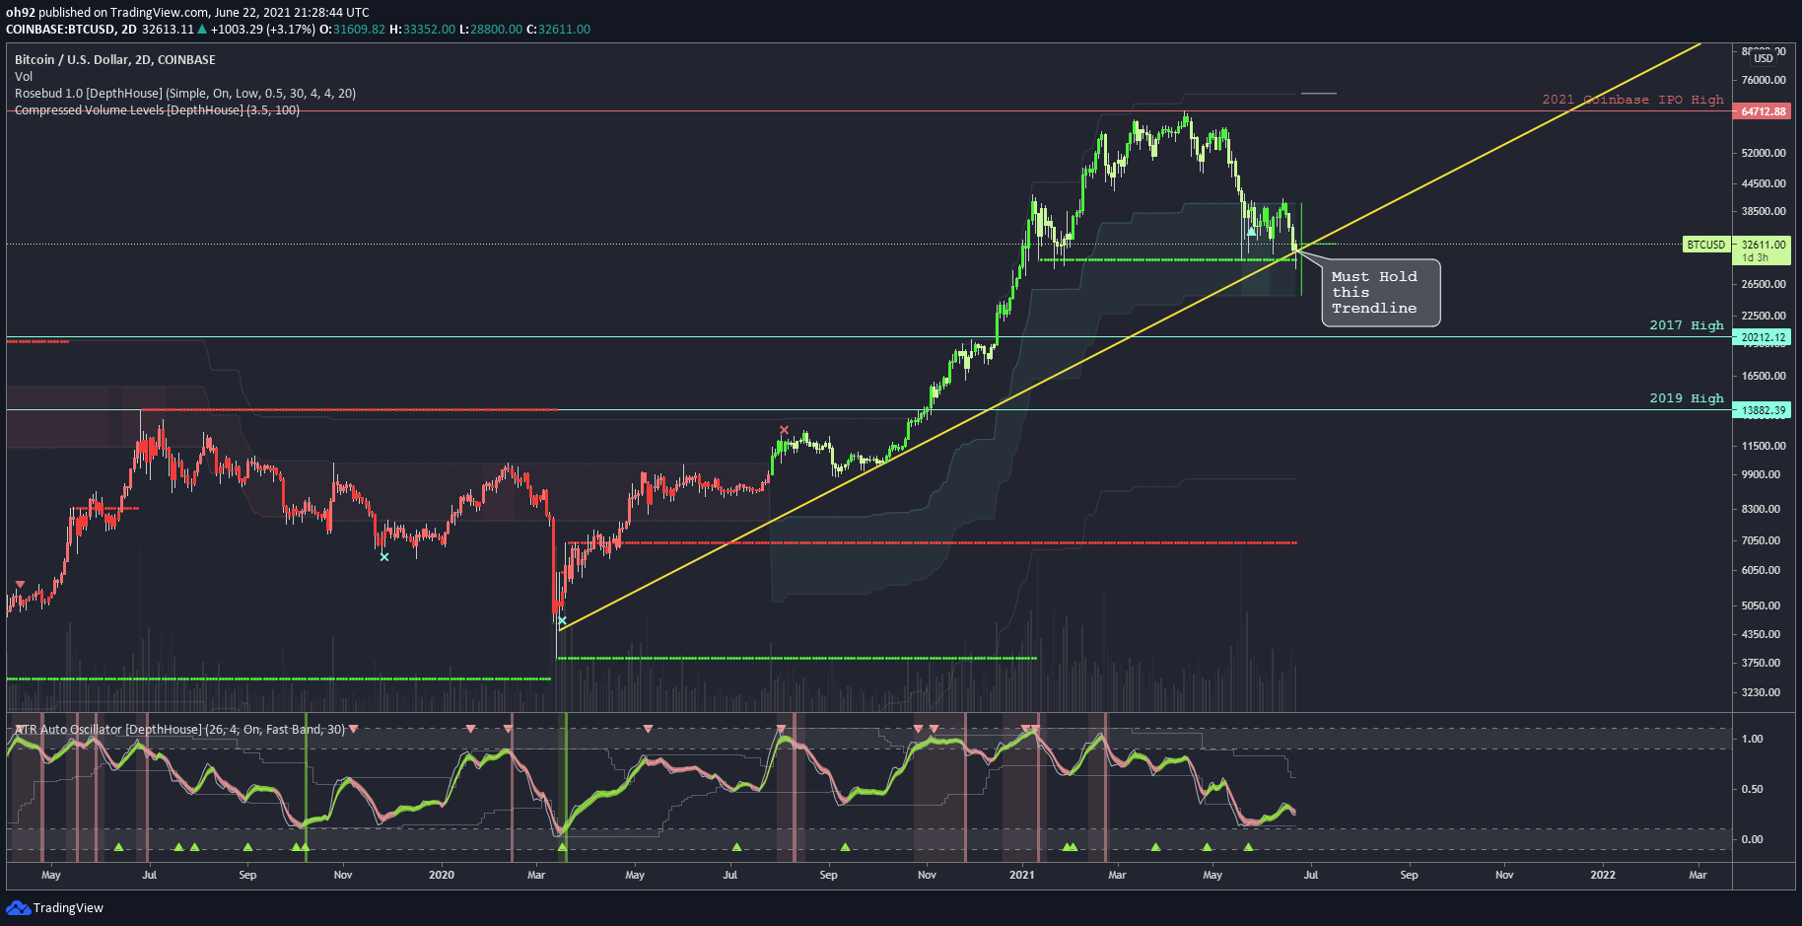Click the 38500.00 price axis label
The image size is (1802, 926).
tap(1764, 211)
